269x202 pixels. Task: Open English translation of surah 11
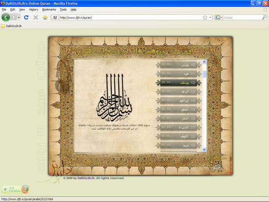pos(163,74)
